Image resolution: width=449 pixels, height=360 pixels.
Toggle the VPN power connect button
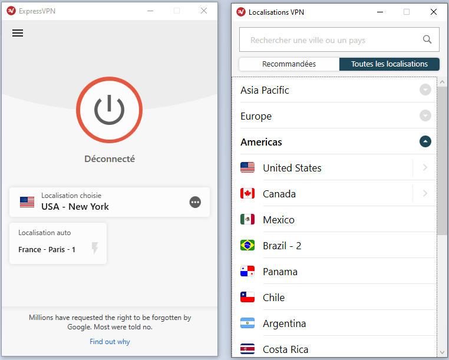[x=110, y=110]
